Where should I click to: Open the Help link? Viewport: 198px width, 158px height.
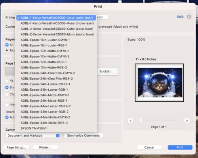tap(180, 16)
